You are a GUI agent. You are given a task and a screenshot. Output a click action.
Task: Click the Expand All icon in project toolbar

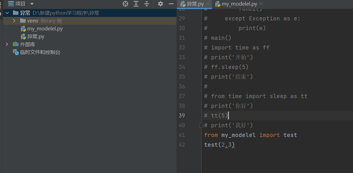pyautogui.click(x=136, y=4)
